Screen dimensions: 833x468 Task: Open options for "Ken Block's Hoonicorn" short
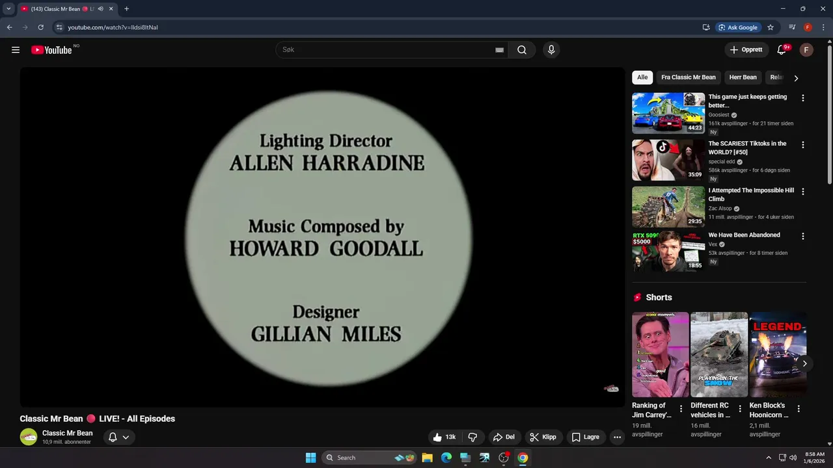pyautogui.click(x=799, y=409)
